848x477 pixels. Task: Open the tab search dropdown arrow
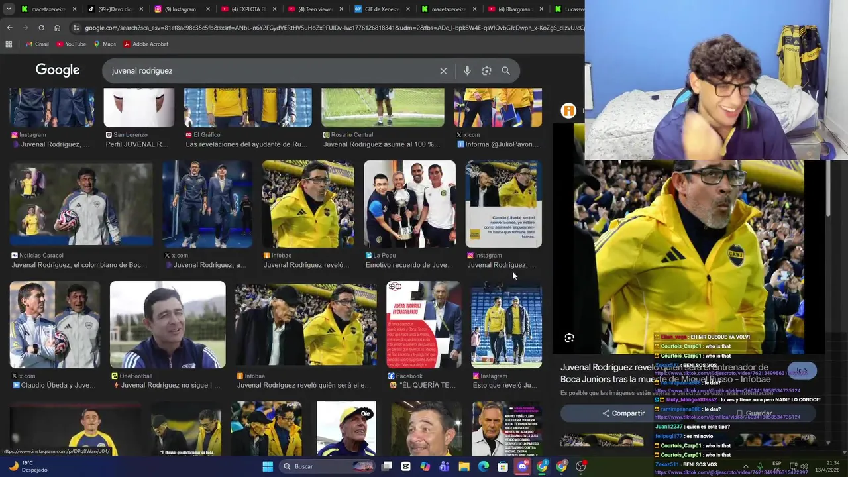[x=9, y=9]
